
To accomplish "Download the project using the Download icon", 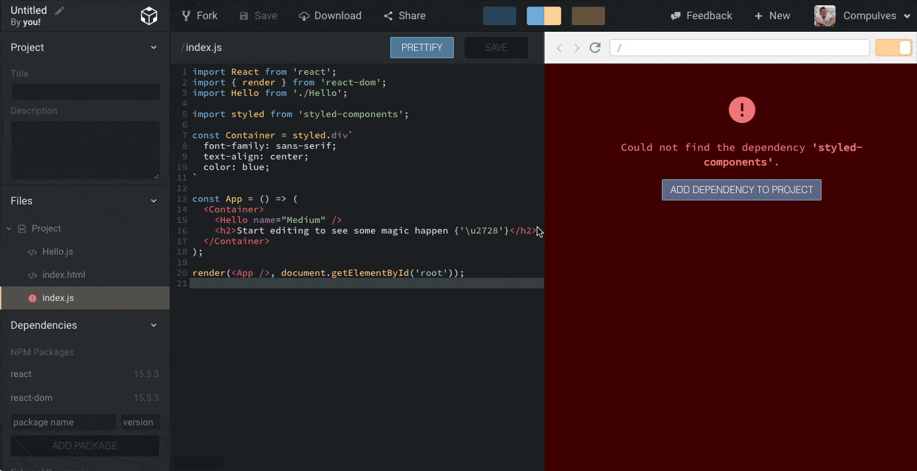I will 305,15.
